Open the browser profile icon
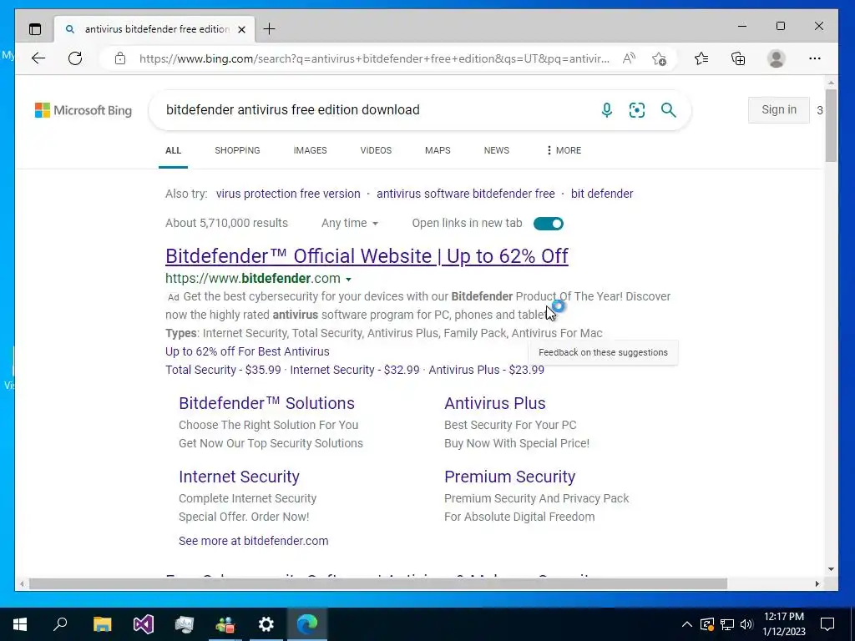Image resolution: width=855 pixels, height=641 pixels. point(776,58)
